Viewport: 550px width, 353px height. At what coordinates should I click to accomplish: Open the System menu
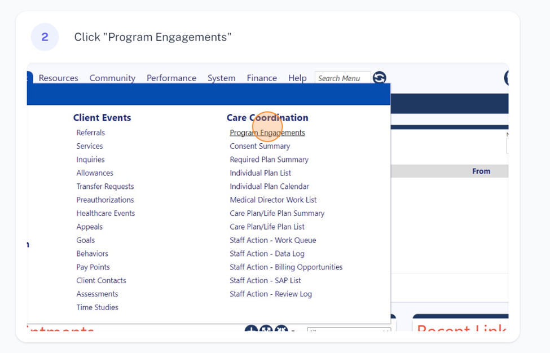coord(221,78)
